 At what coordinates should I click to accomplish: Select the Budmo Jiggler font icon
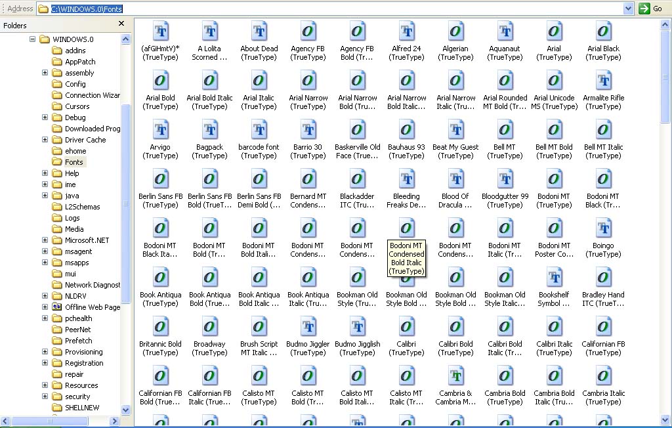(x=308, y=327)
